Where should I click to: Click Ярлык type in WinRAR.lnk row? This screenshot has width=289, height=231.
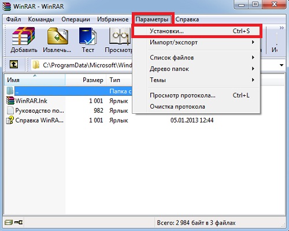tap(118, 100)
